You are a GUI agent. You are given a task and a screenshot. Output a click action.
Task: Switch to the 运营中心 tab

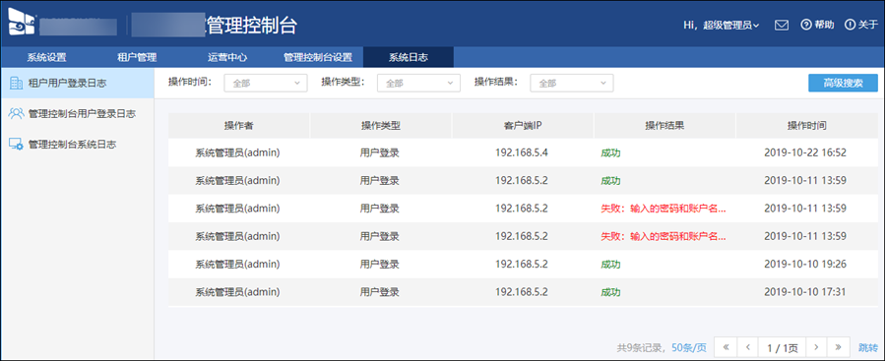point(227,57)
